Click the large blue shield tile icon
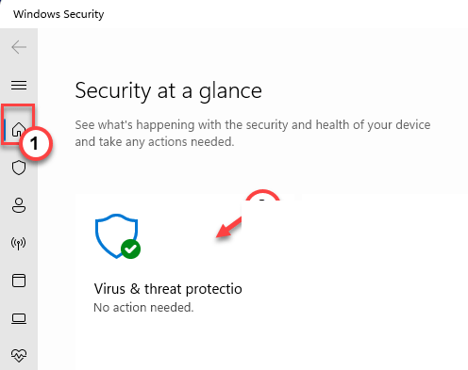Image resolution: width=468 pixels, height=370 pixels. click(x=117, y=236)
